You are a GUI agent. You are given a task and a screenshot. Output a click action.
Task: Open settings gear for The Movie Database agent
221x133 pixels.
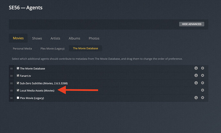(x=202, y=68)
